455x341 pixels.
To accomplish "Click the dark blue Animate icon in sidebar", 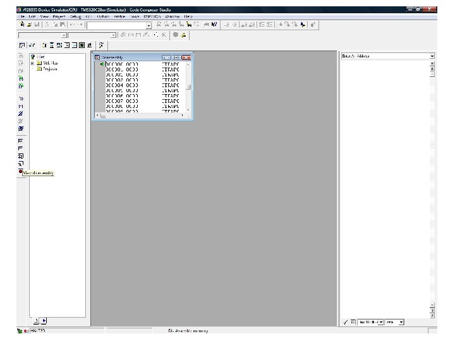I will click(21, 129).
